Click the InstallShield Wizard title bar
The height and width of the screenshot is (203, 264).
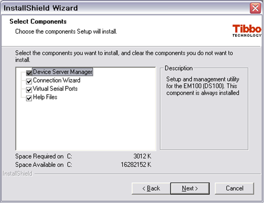click(x=125, y=8)
